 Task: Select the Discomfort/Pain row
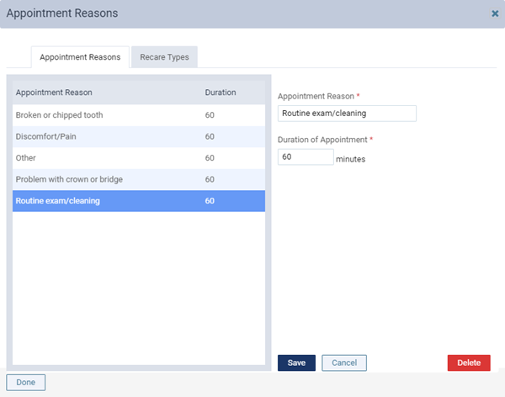(x=139, y=136)
